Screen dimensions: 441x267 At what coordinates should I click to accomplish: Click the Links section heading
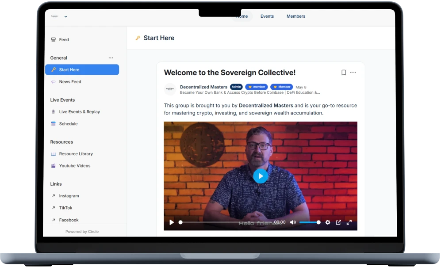(56, 184)
